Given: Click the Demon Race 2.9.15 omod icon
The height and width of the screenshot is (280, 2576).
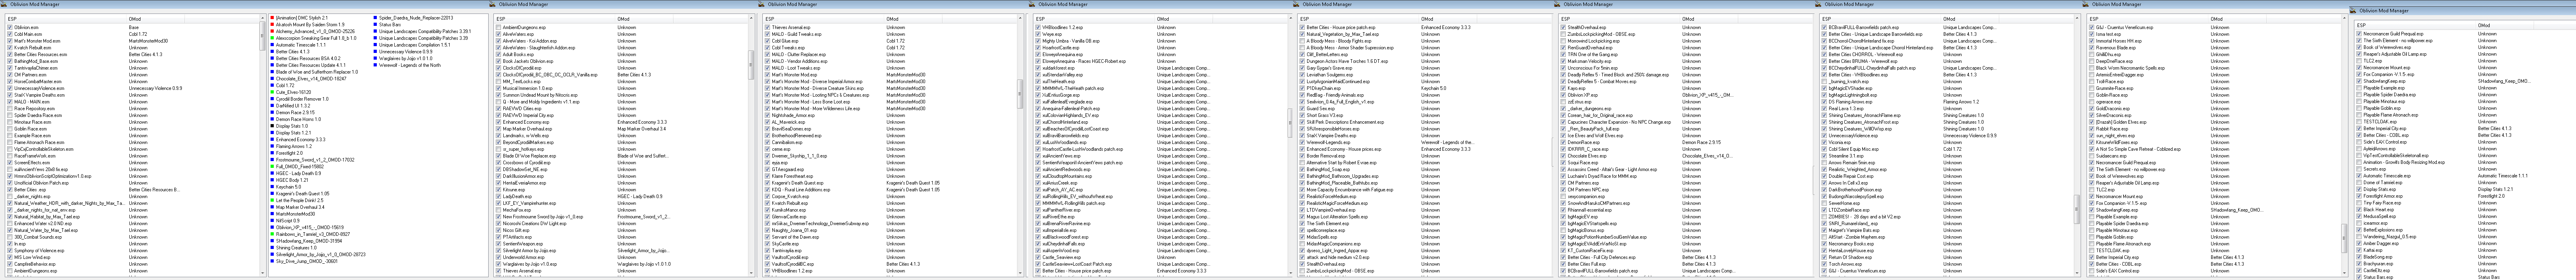Looking at the screenshot, I should point(271,112).
